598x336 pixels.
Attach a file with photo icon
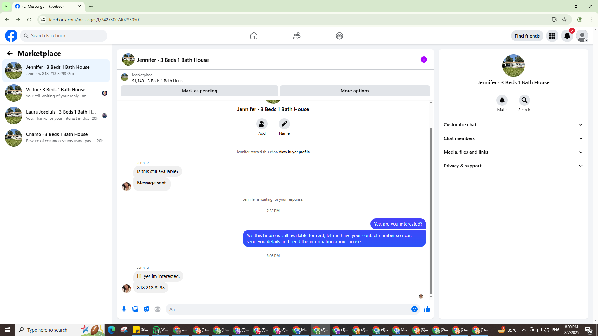135,309
